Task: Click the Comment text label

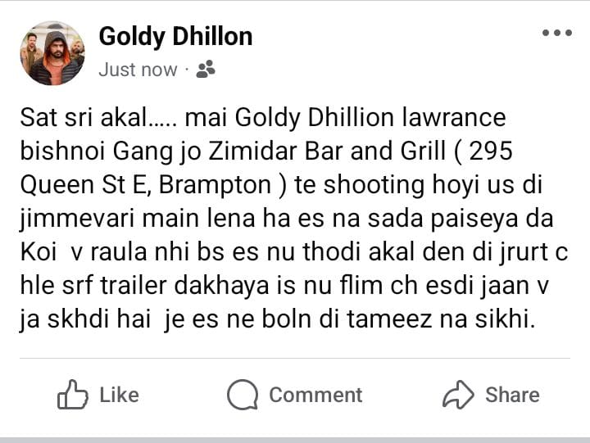Action: coord(315,395)
